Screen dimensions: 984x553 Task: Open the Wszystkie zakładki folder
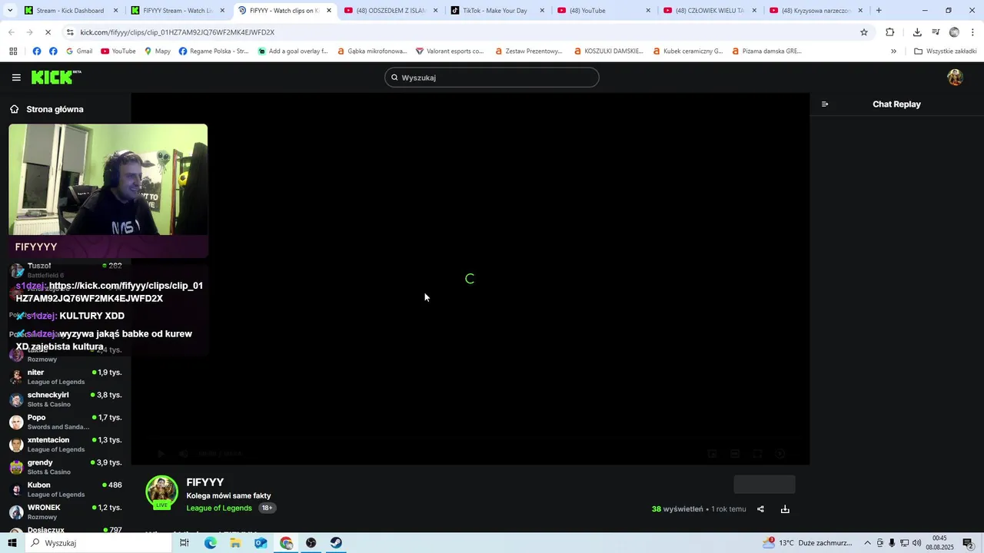(945, 51)
